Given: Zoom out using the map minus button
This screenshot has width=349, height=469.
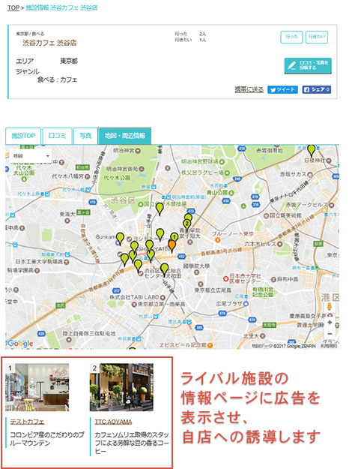Looking at the screenshot, I should 330,333.
